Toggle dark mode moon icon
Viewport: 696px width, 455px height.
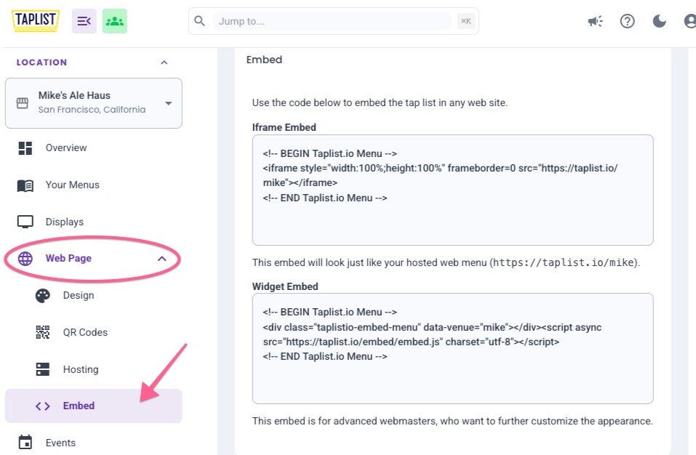pyautogui.click(x=659, y=21)
